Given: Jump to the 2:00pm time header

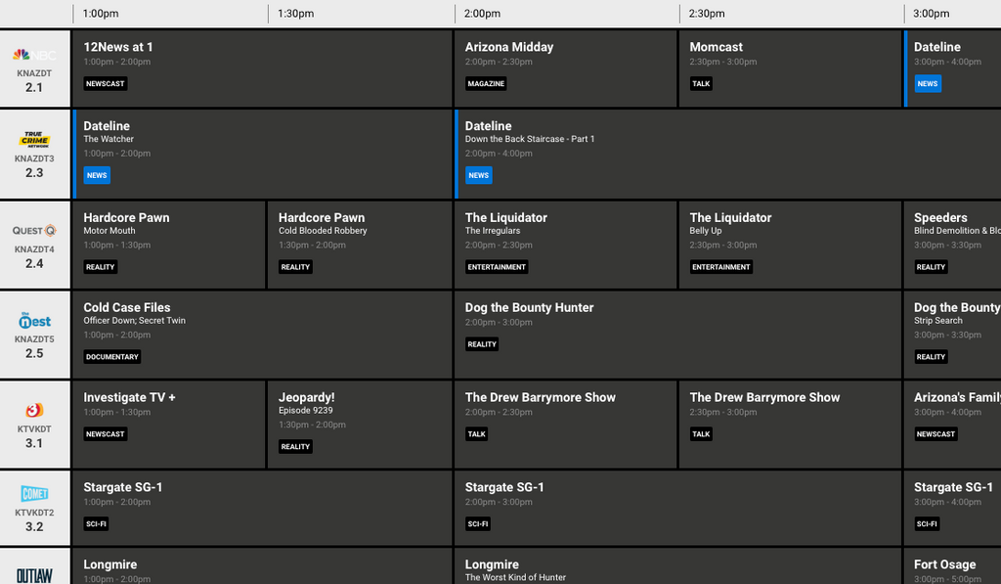Looking at the screenshot, I should [483, 14].
